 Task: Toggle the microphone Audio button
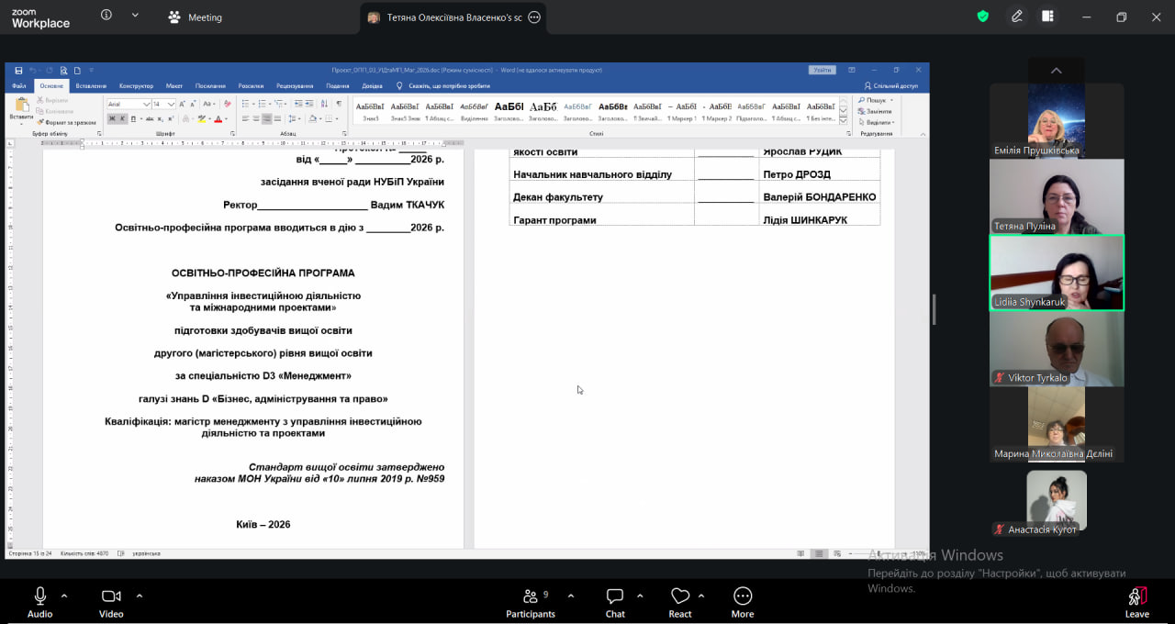point(40,601)
